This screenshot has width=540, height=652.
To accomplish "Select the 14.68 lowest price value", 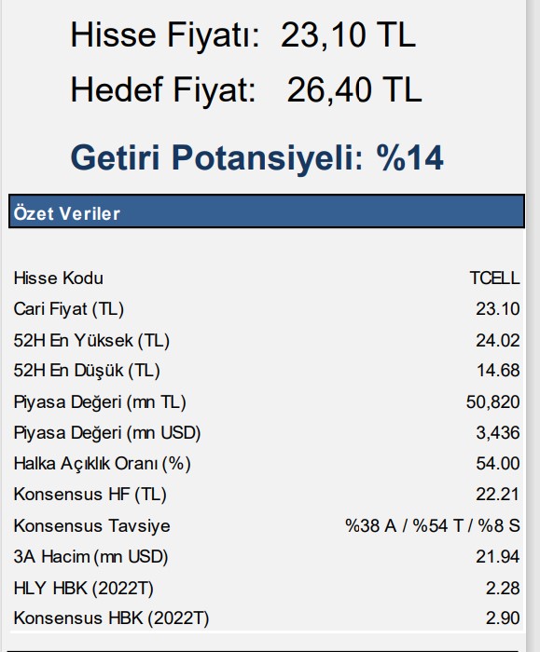I will coord(498,371).
